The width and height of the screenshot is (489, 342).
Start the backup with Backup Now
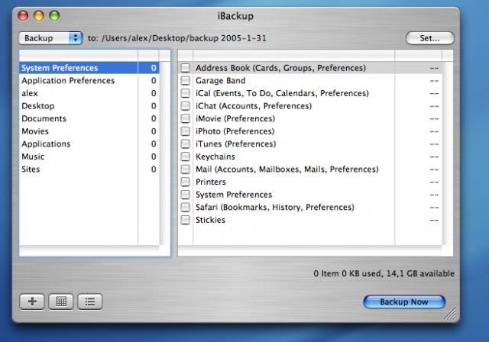[x=404, y=302]
